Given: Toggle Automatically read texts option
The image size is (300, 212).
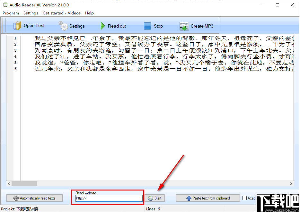Looking at the screenshot, I should point(34,198).
